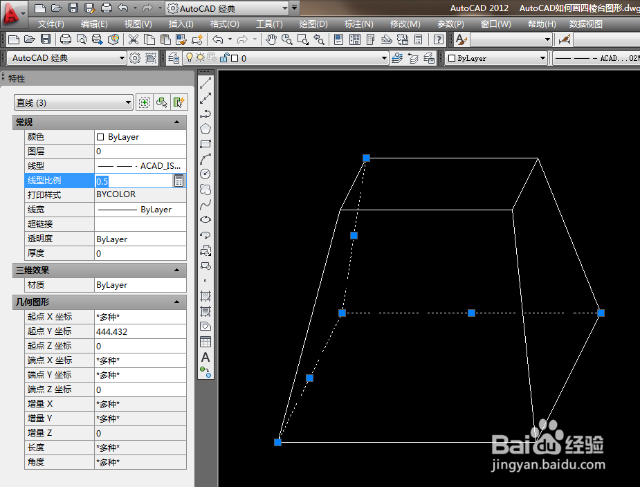The width and height of the screenshot is (640, 487).
Task: Open title bar workspace AutoCAD 经典 dropdown
Action: point(228,8)
